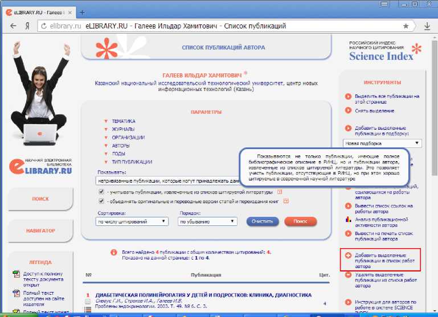
Task: Click the 'Снять выделение' link
Action: [x=374, y=111]
